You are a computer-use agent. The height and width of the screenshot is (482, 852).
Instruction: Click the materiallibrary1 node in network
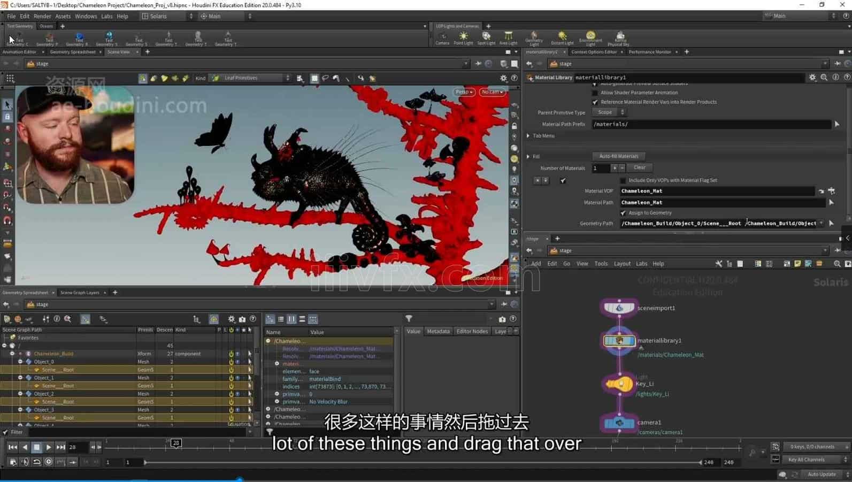point(619,341)
